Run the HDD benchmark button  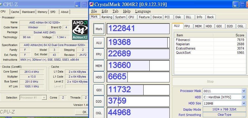pos(99,77)
